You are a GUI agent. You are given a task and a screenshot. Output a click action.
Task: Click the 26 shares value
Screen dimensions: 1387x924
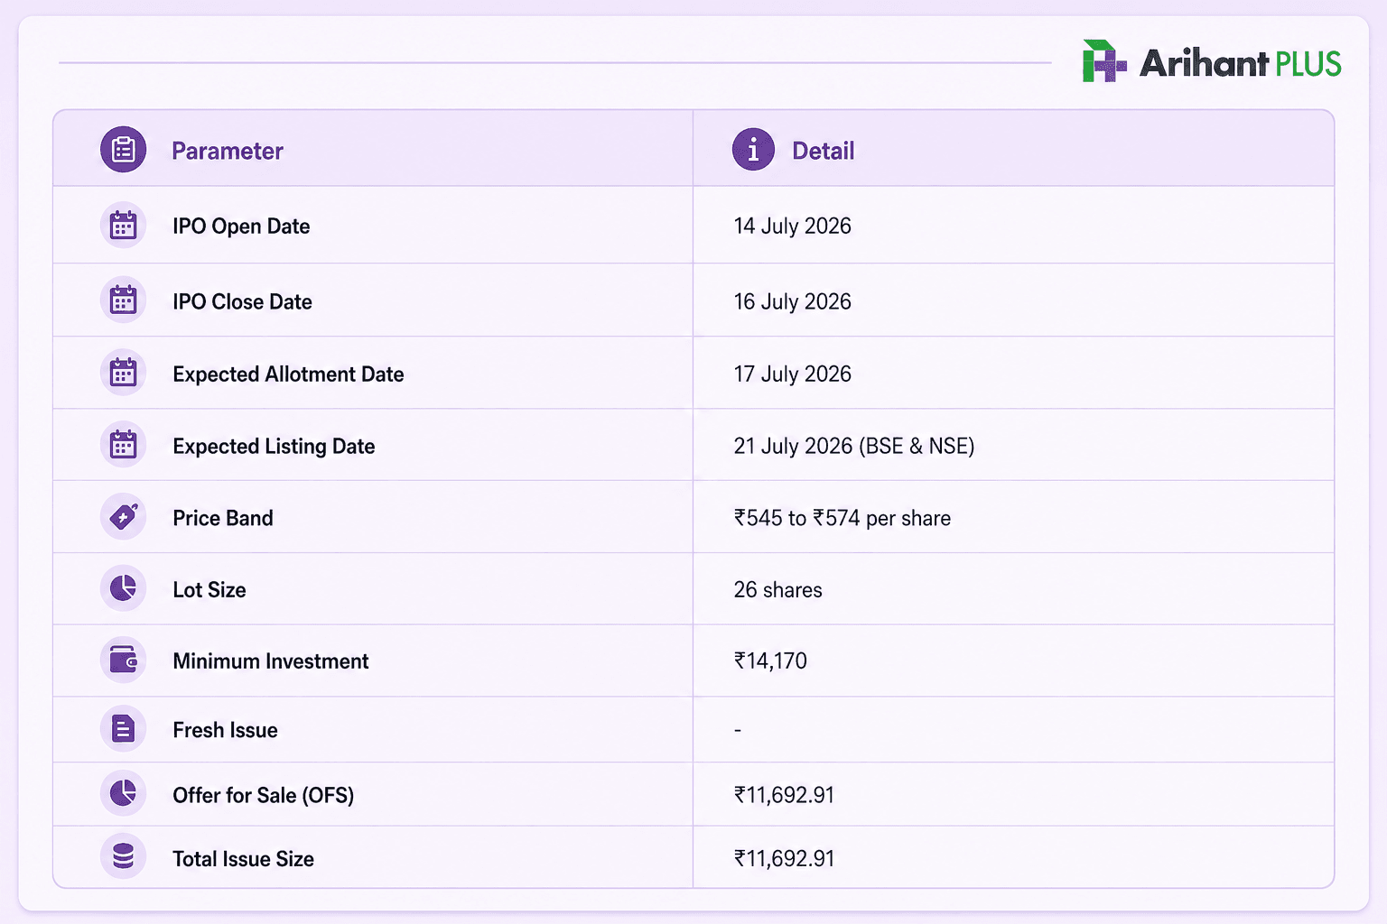click(777, 590)
